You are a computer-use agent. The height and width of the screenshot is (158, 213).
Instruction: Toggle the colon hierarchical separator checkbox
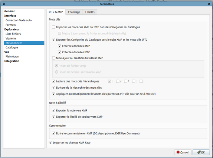tap(134, 81)
